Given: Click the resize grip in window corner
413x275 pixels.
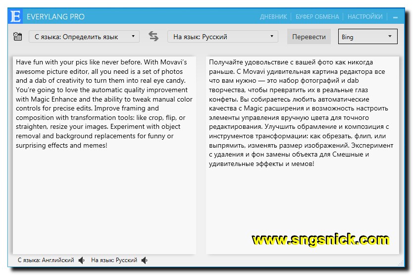Looking at the screenshot, I should click(x=401, y=263).
